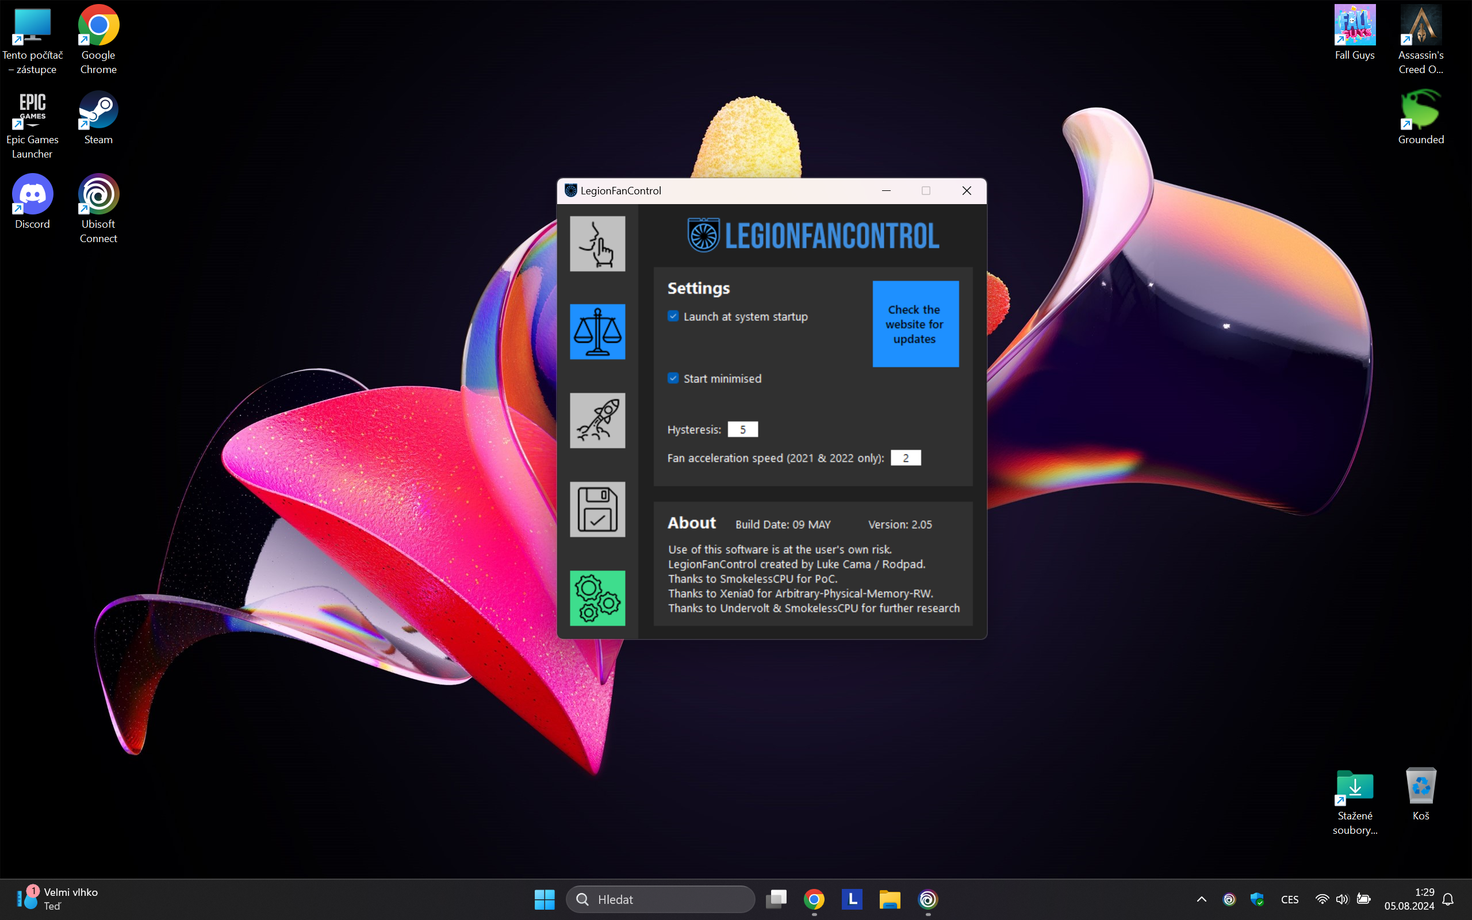Click the floppy disk save-profile icon
Image resolution: width=1472 pixels, height=920 pixels.
597,509
